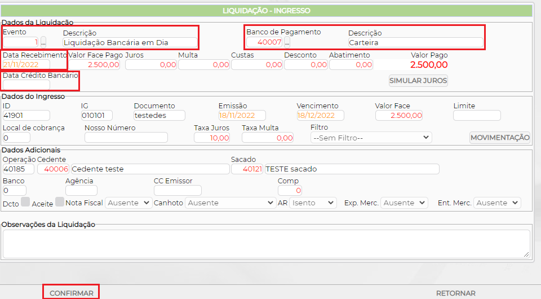Expand the Filtro dropdown
Image resolution: width=541 pixels, height=299 pixels.
(371, 138)
